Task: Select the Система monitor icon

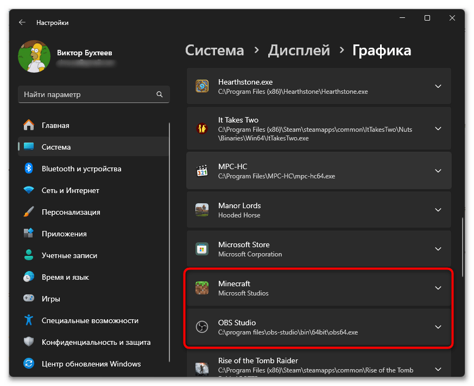Action: 29,147
